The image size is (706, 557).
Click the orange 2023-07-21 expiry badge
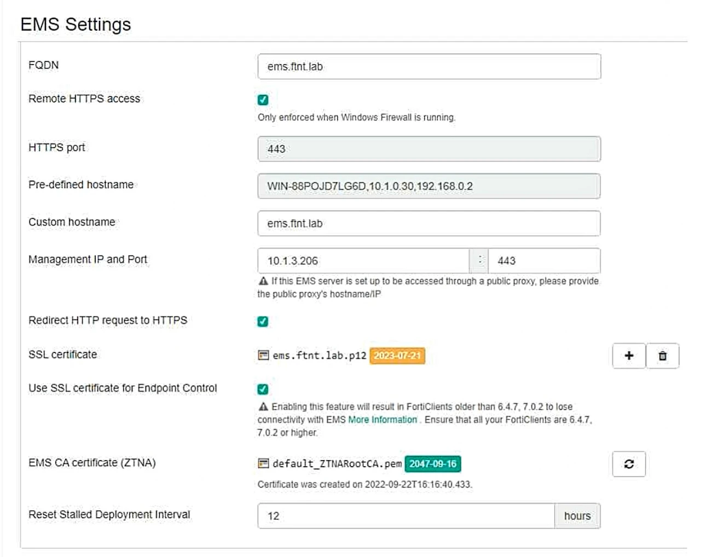397,356
